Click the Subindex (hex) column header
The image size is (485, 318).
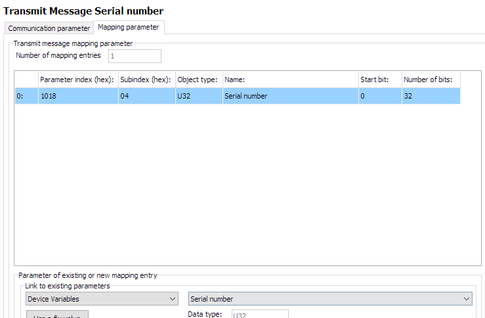(x=146, y=79)
